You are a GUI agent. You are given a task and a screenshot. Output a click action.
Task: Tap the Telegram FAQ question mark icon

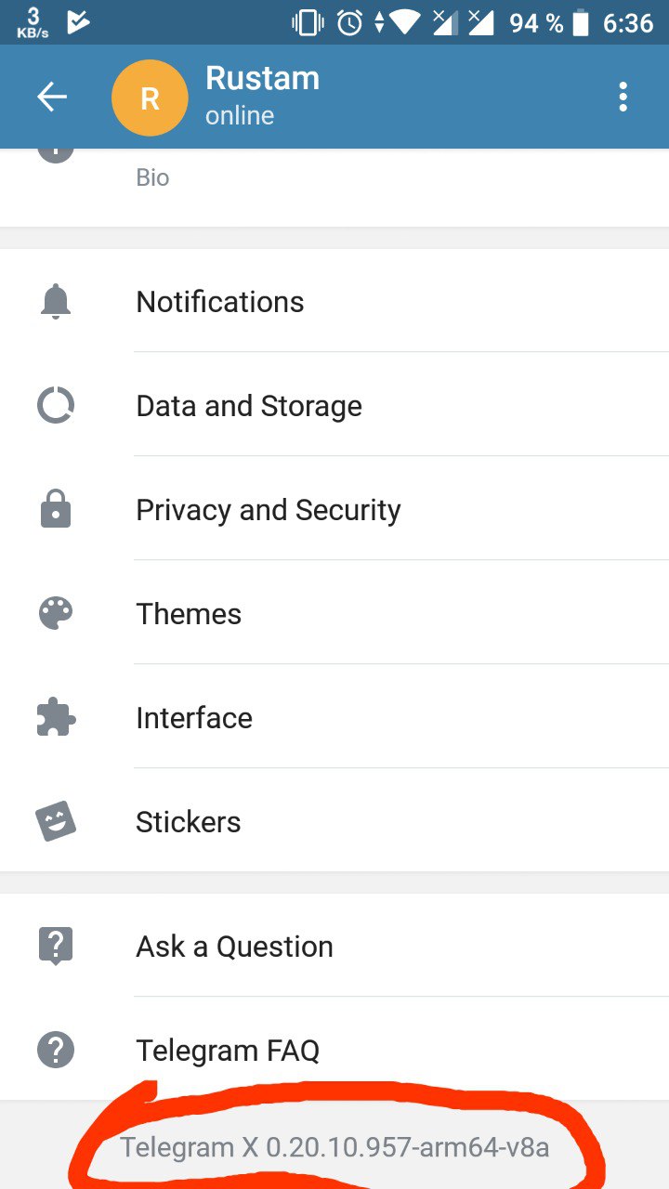click(x=56, y=1051)
